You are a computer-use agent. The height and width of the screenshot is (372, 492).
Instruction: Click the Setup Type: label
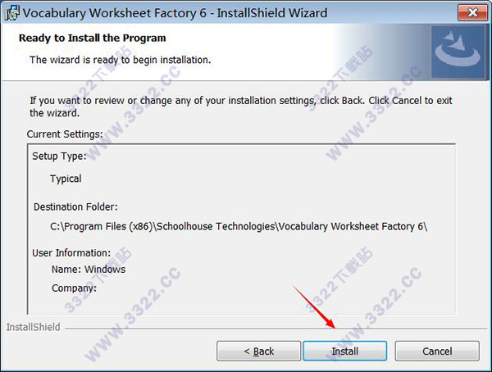click(59, 157)
